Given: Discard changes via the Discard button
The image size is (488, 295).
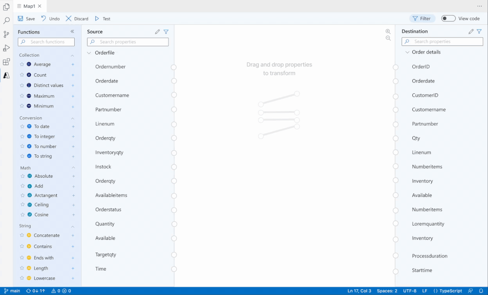Looking at the screenshot, I should pyautogui.click(x=77, y=19).
